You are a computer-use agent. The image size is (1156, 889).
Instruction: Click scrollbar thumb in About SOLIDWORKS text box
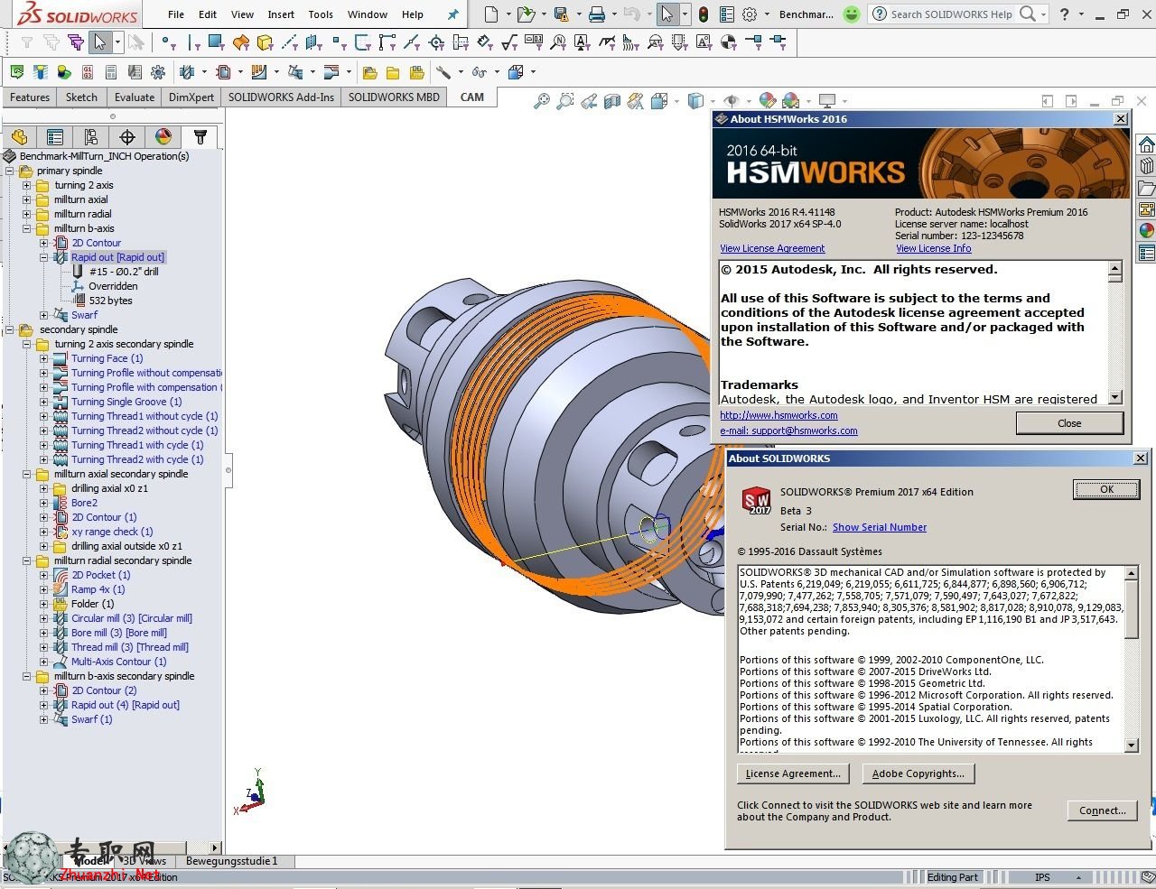pyautogui.click(x=1132, y=609)
